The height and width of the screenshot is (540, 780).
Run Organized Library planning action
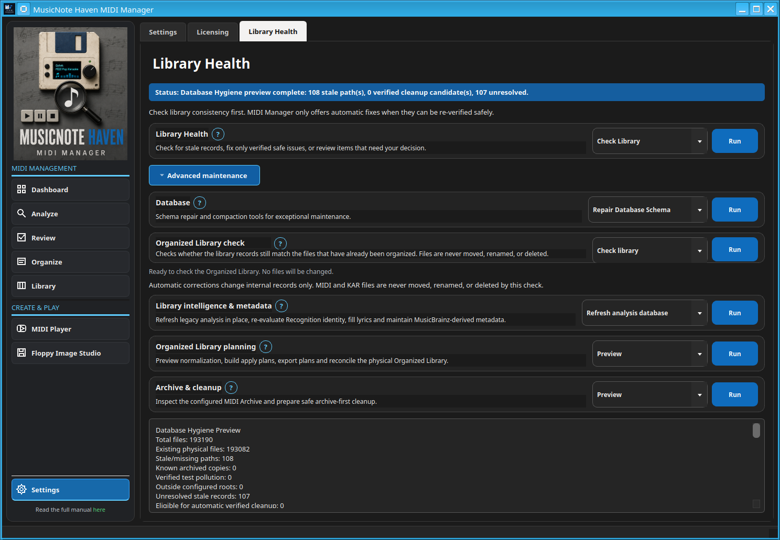(x=735, y=354)
